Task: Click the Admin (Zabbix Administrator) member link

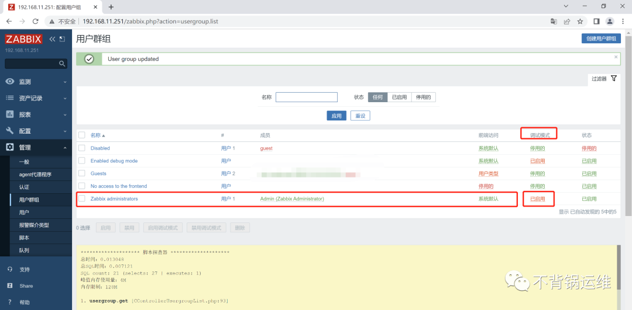Action: 292,198
